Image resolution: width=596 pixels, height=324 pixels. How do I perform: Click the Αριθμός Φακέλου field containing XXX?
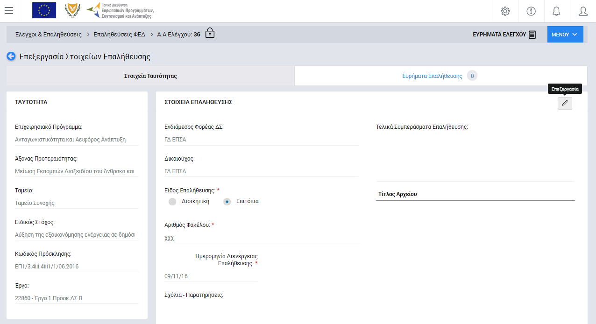pos(262,238)
